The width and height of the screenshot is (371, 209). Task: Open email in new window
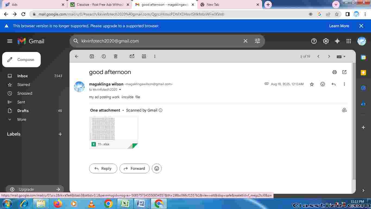344,72
